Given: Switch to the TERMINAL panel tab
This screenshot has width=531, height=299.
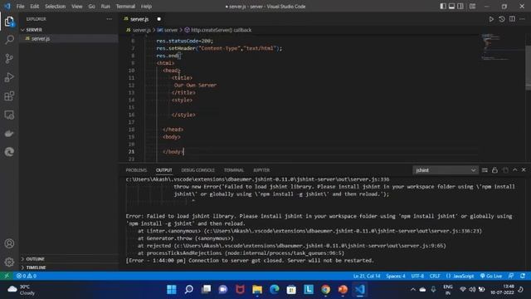Looking at the screenshot, I should [234, 170].
